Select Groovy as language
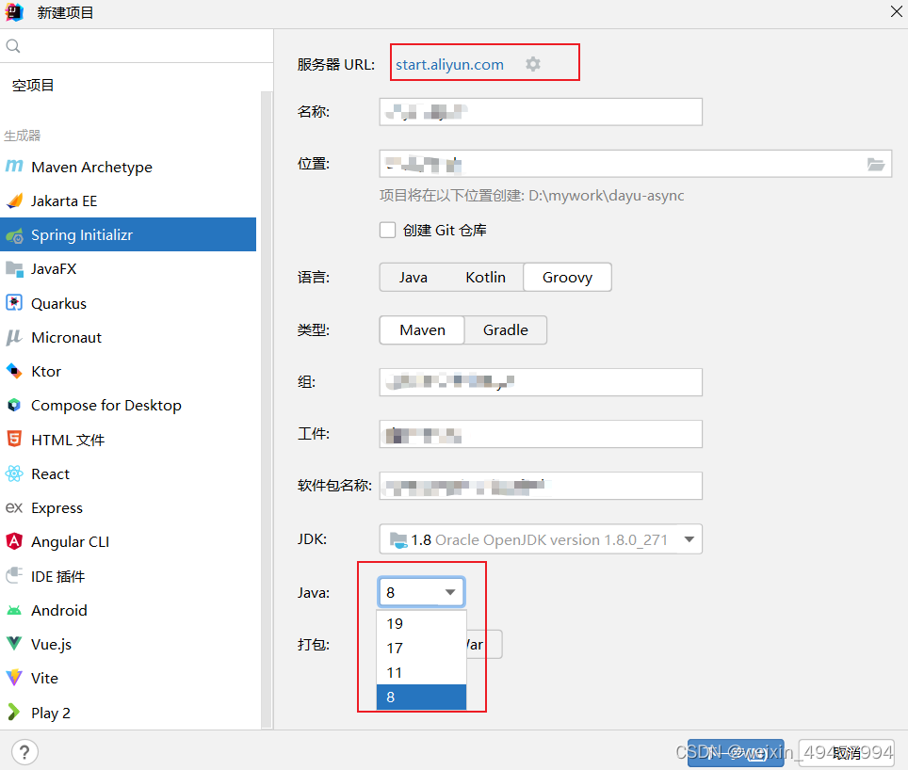908x770 pixels. [567, 278]
